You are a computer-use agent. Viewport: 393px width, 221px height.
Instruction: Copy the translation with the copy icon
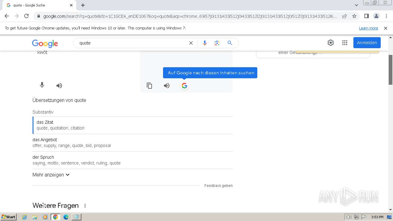click(x=149, y=86)
